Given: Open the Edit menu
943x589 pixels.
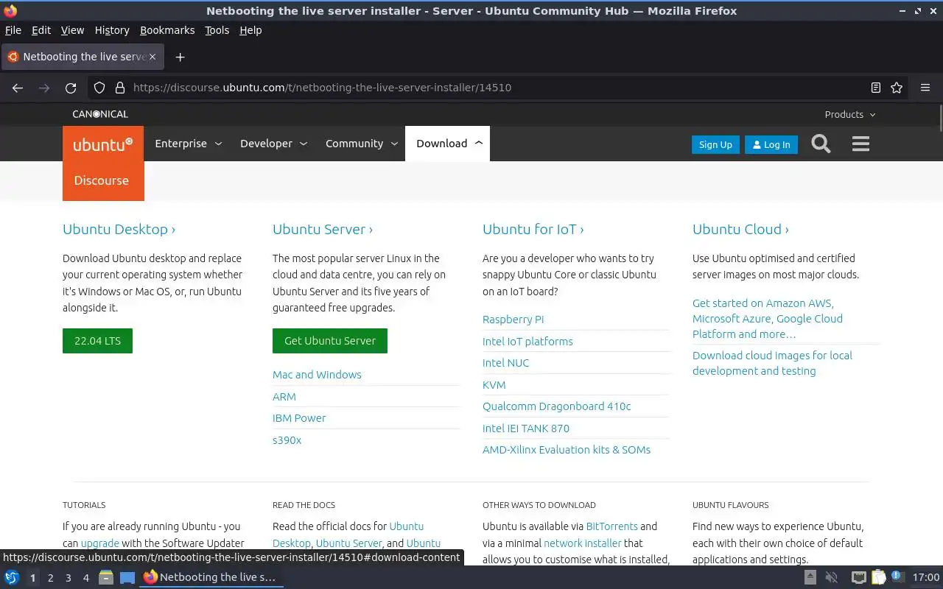Looking at the screenshot, I should click(x=41, y=30).
